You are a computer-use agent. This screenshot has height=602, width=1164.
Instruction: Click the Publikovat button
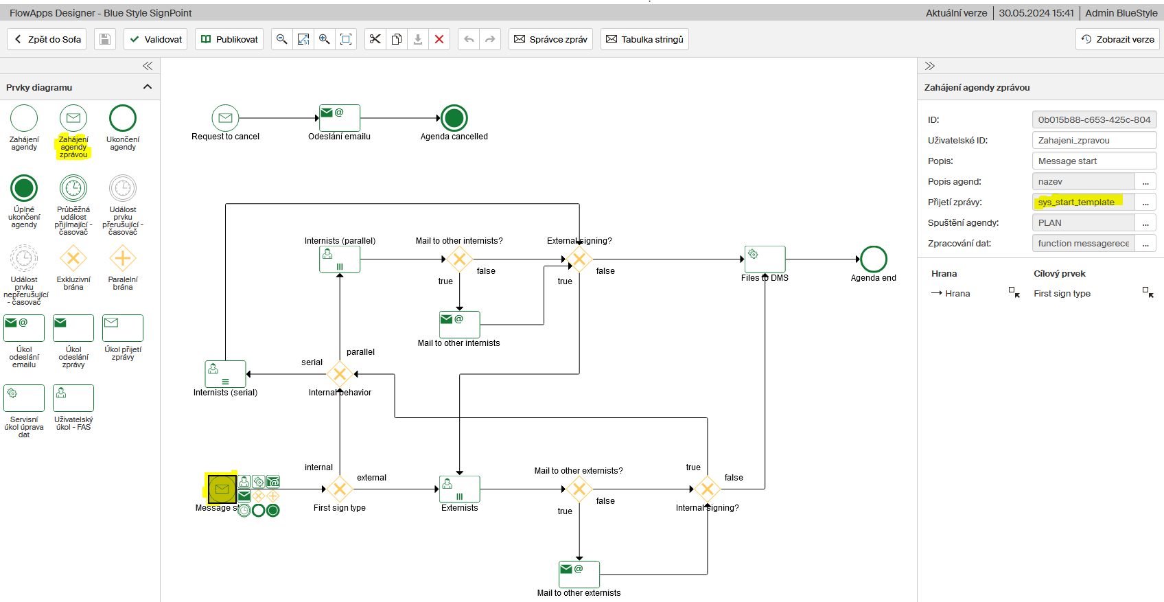pos(229,39)
